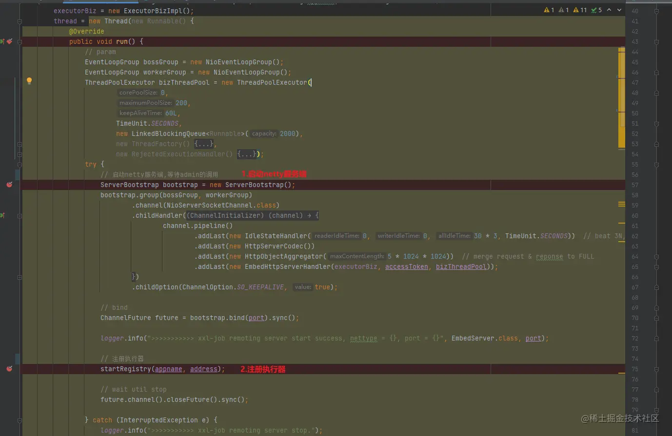
Task: Click line number 75 in the gutter
Action: click(635, 369)
